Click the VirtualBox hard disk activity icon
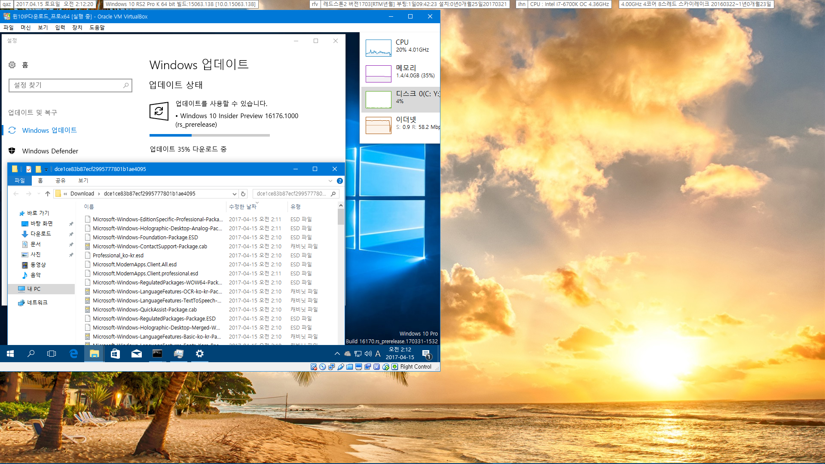Viewport: 825px width, 464px height. (x=314, y=367)
